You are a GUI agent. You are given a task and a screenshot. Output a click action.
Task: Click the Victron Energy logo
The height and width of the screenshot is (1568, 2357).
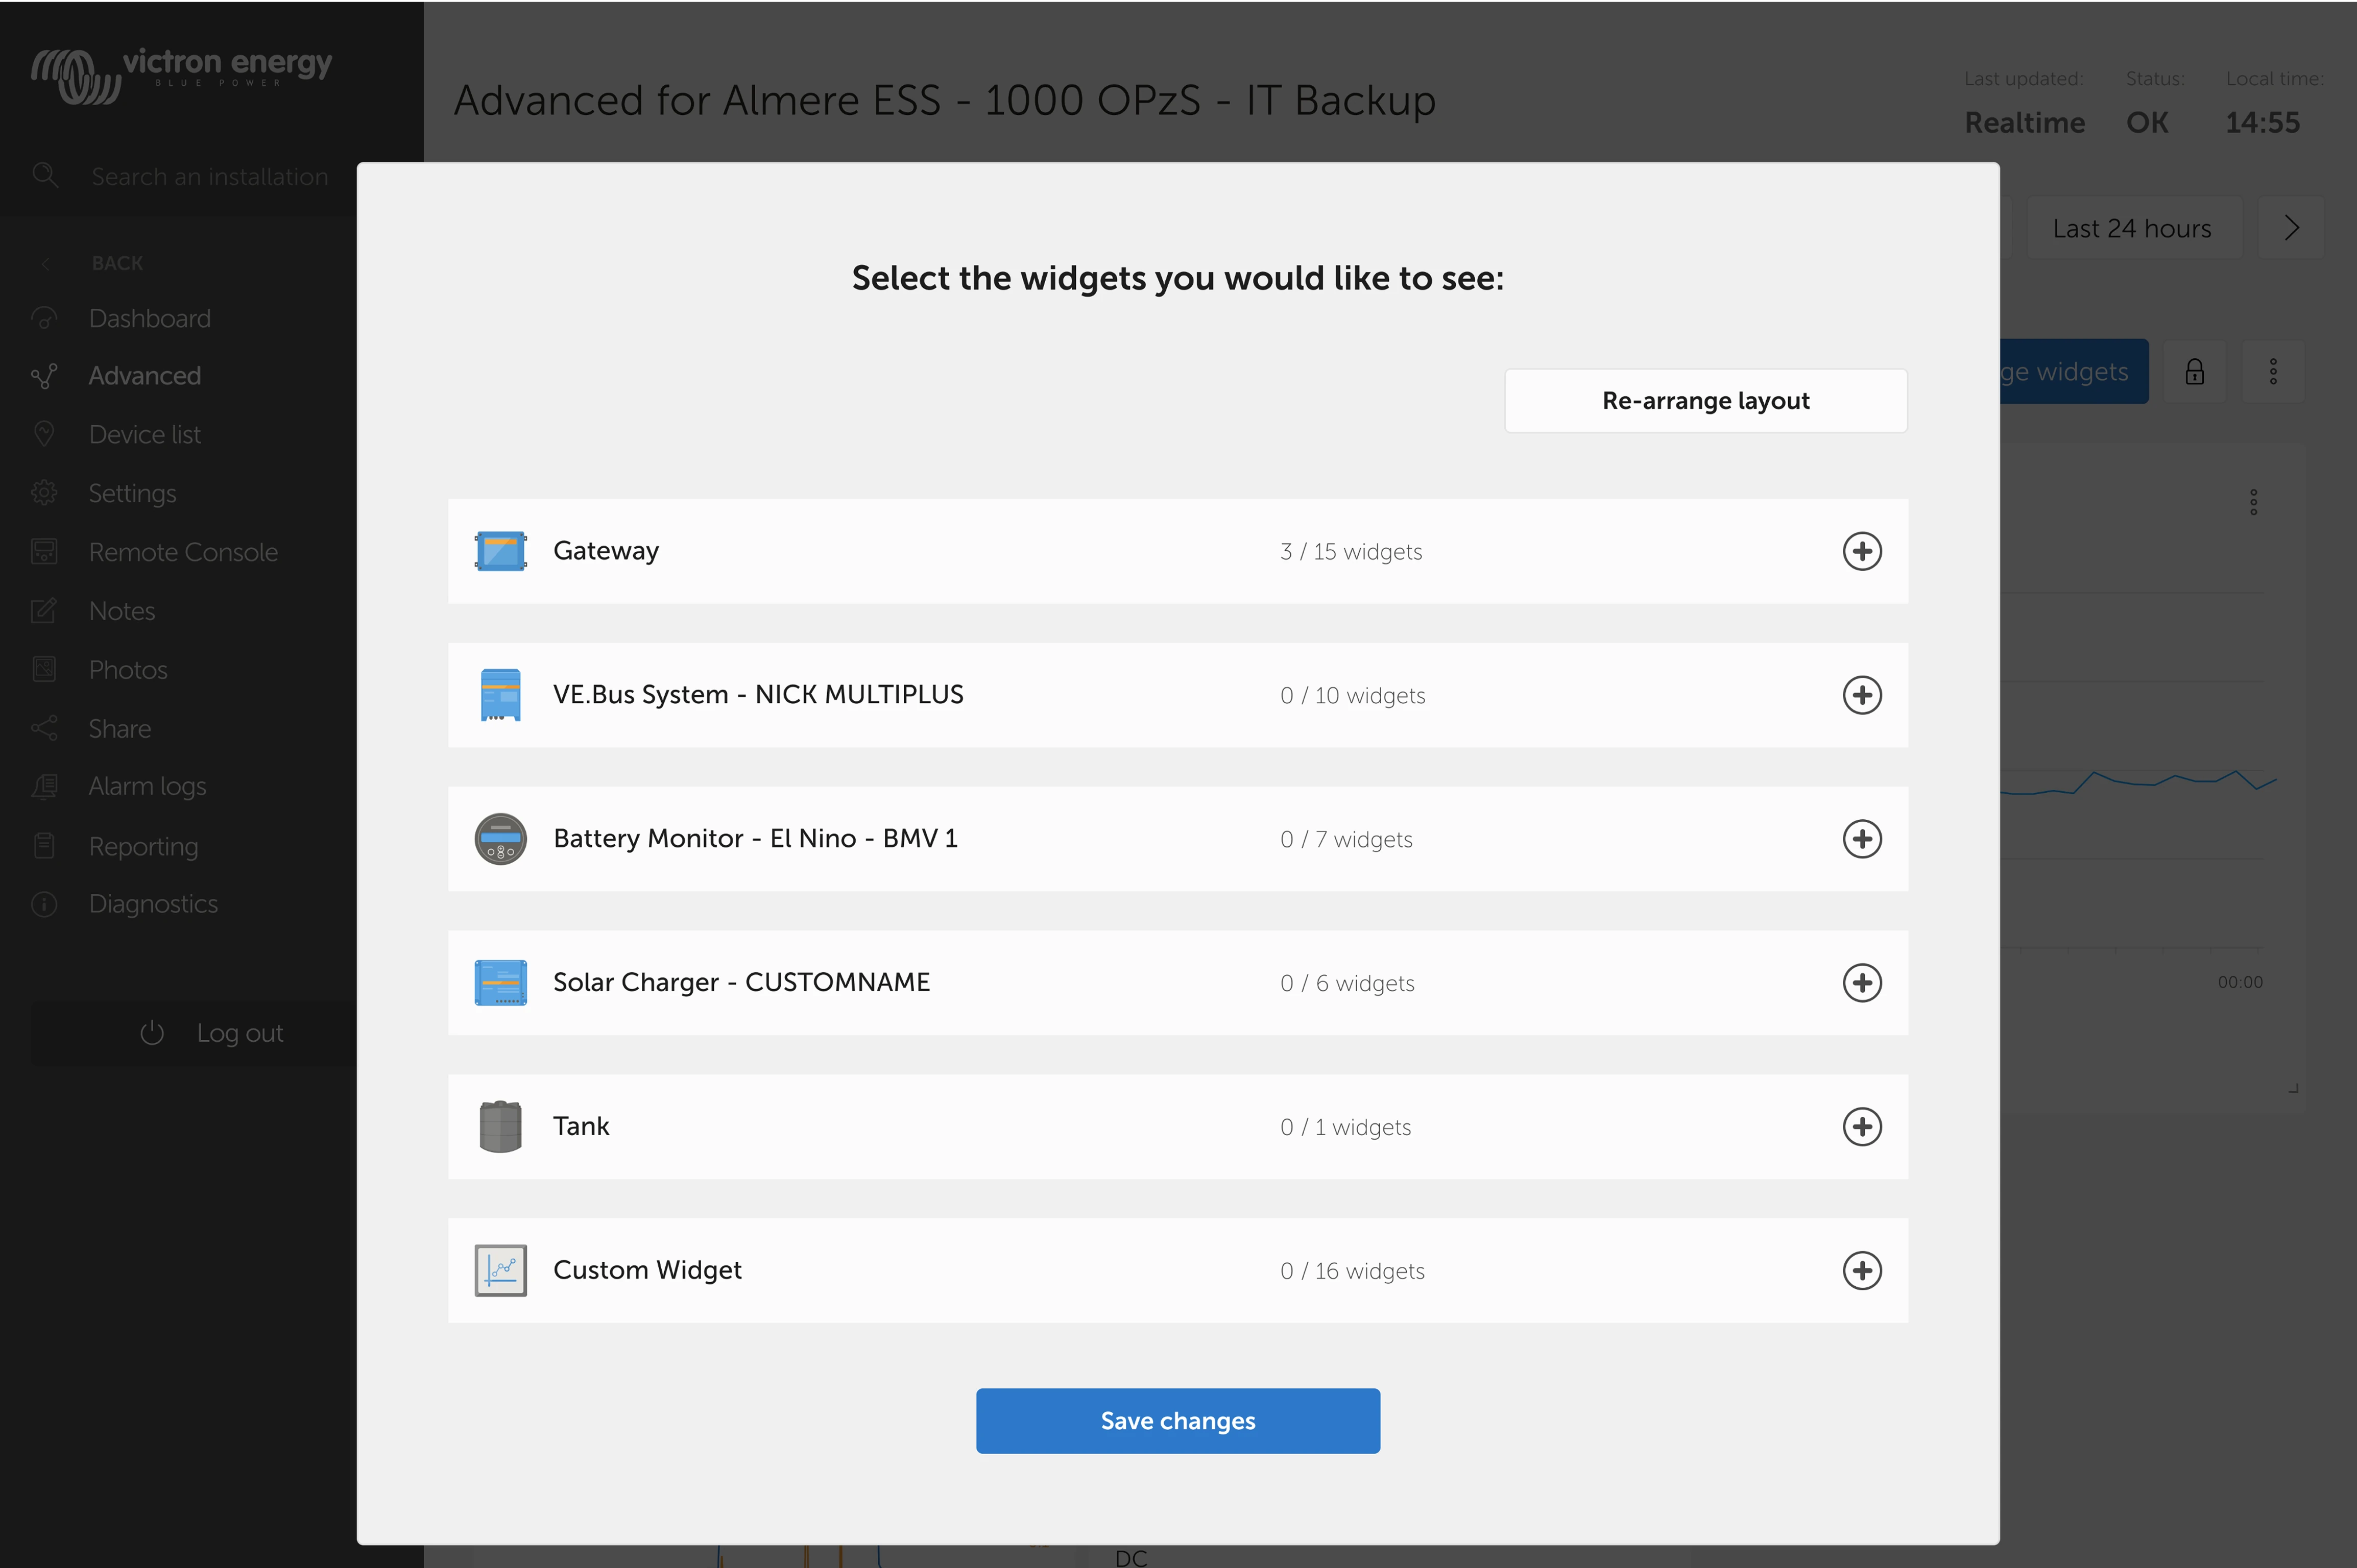[x=181, y=75]
